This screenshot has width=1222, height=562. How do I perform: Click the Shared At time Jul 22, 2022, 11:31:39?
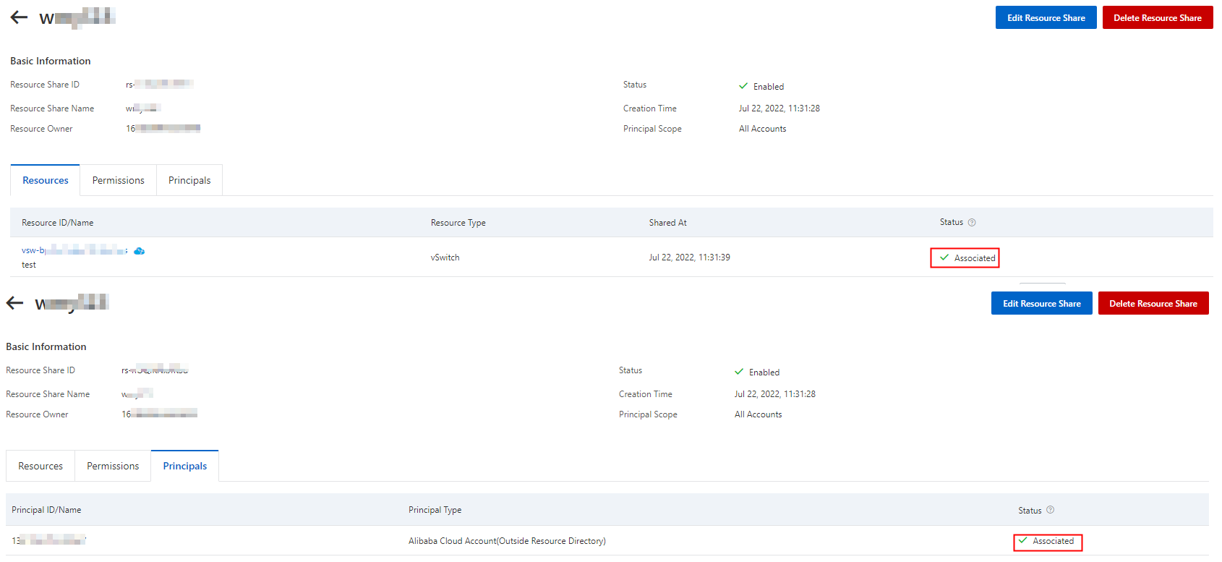pyautogui.click(x=689, y=257)
